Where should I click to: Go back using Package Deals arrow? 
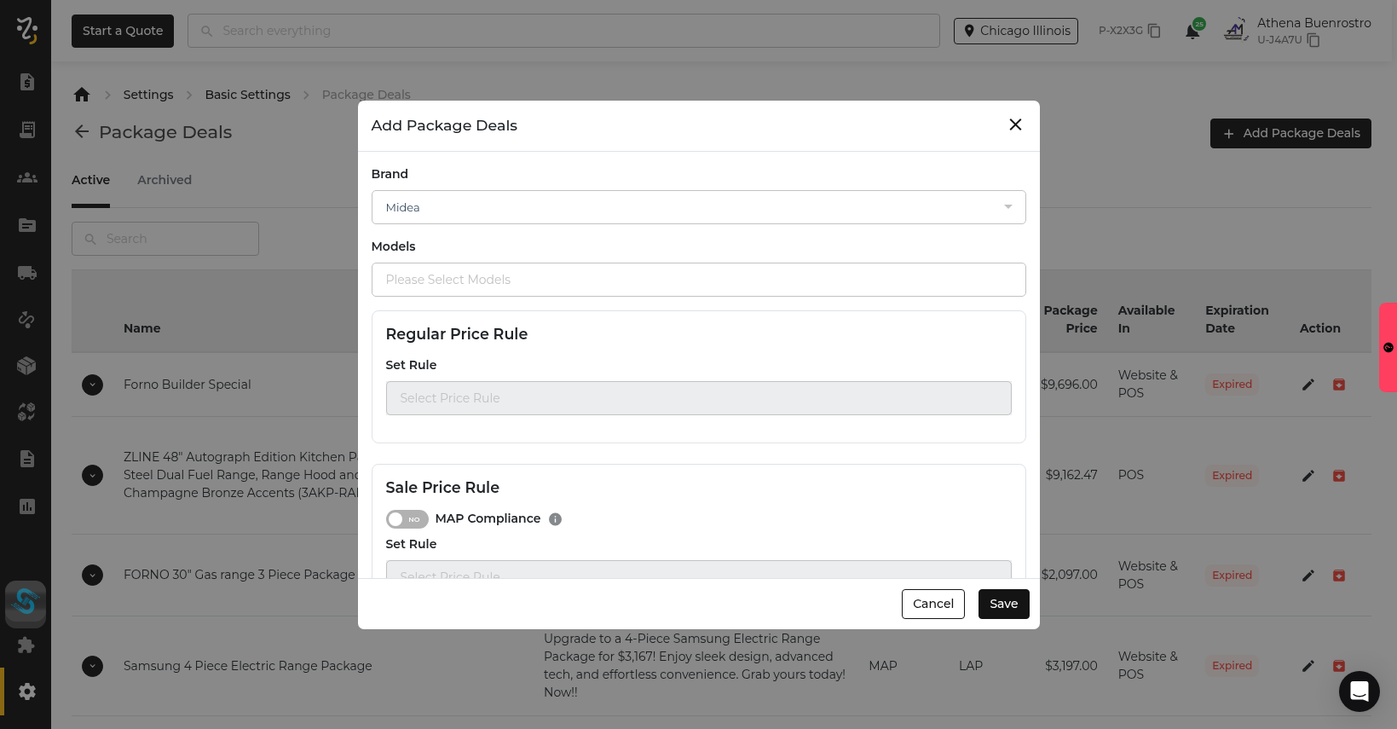(82, 132)
